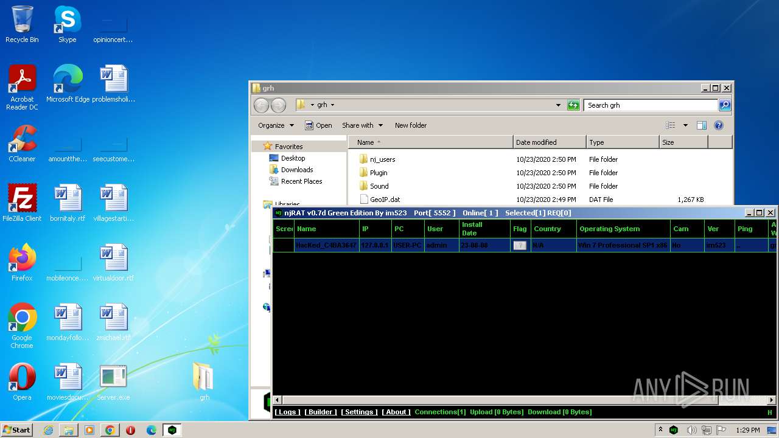
Task: Open njRAT About
Action: click(x=396, y=412)
